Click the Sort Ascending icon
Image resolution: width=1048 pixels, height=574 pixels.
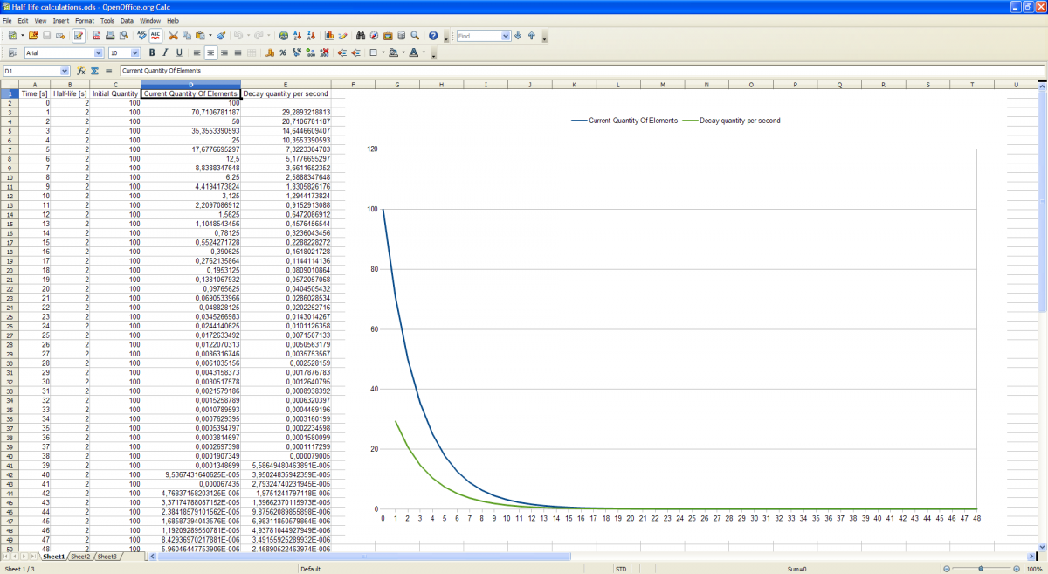298,36
